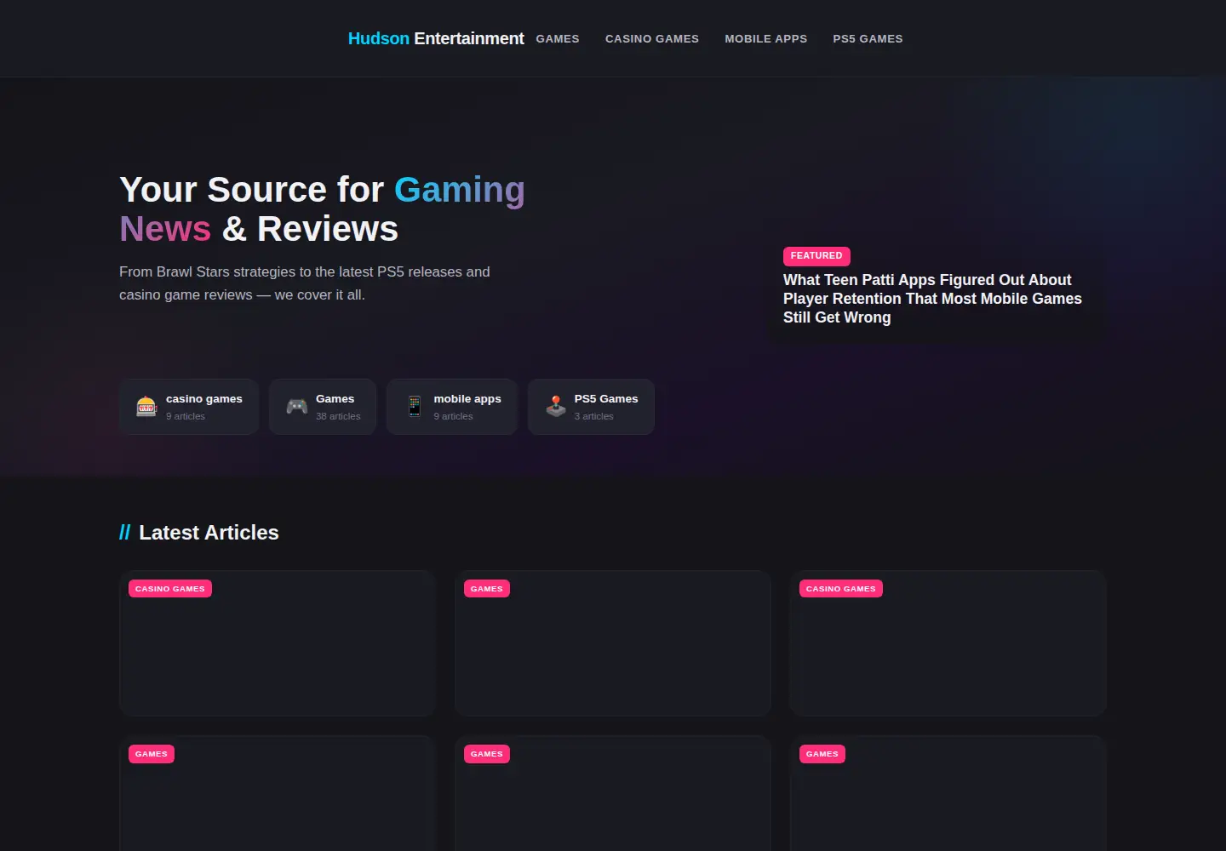The height and width of the screenshot is (851, 1226).
Task: Click the smartphone icon for mobile apps
Action: click(415, 407)
